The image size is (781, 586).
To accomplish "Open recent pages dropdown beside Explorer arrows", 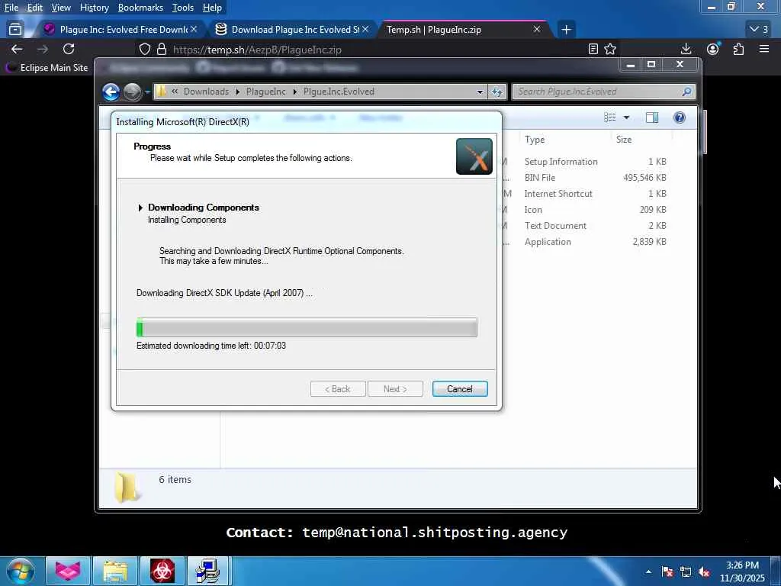I will [x=147, y=92].
